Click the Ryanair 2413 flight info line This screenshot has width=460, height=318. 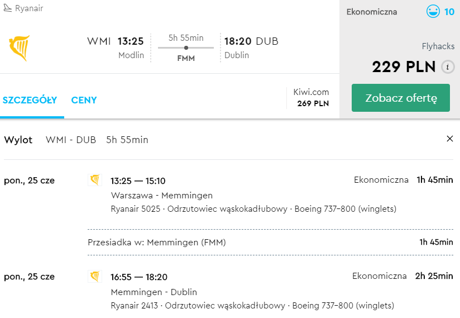252,306
